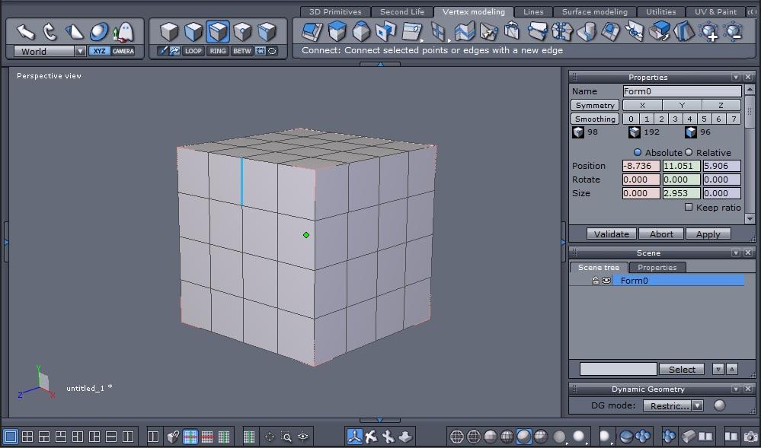This screenshot has height=448, width=761.
Task: Collapse the Properties panel with arrow
Action: (x=736, y=78)
